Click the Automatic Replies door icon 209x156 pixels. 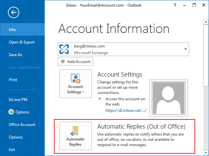tap(74, 131)
